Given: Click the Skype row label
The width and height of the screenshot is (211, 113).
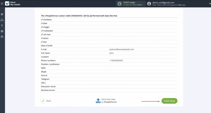Looking at the screenshot, I should point(44,72).
